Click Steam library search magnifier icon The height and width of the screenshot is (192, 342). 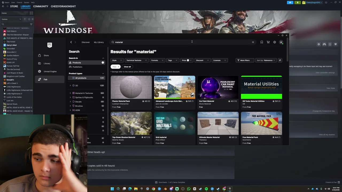[x=3, y=24]
